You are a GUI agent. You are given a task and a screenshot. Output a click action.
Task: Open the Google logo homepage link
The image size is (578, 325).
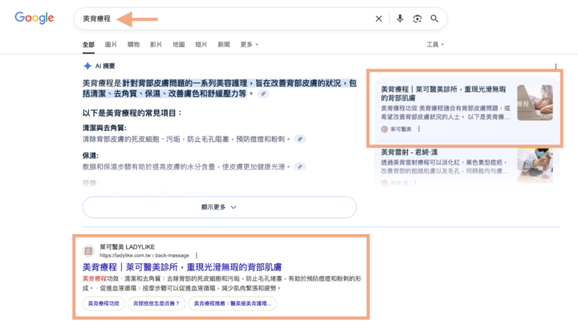tap(35, 18)
